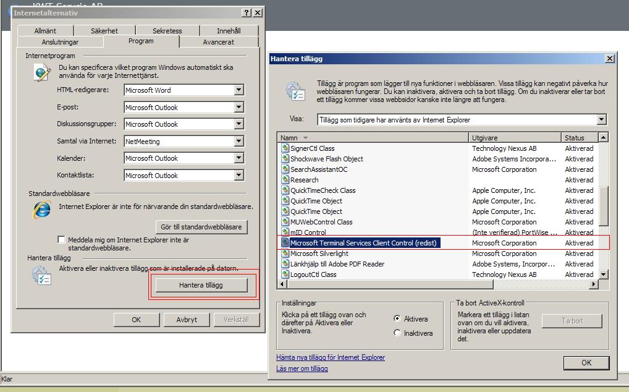Image resolution: width=629 pixels, height=392 pixels.
Task: Click the Shockwave Flash Object add-on icon
Action: click(x=285, y=158)
